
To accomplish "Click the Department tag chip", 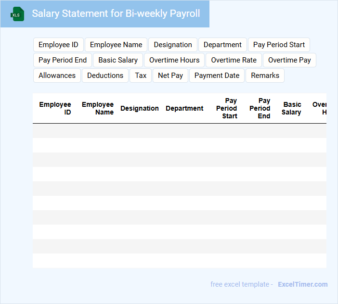I will click(x=222, y=45).
